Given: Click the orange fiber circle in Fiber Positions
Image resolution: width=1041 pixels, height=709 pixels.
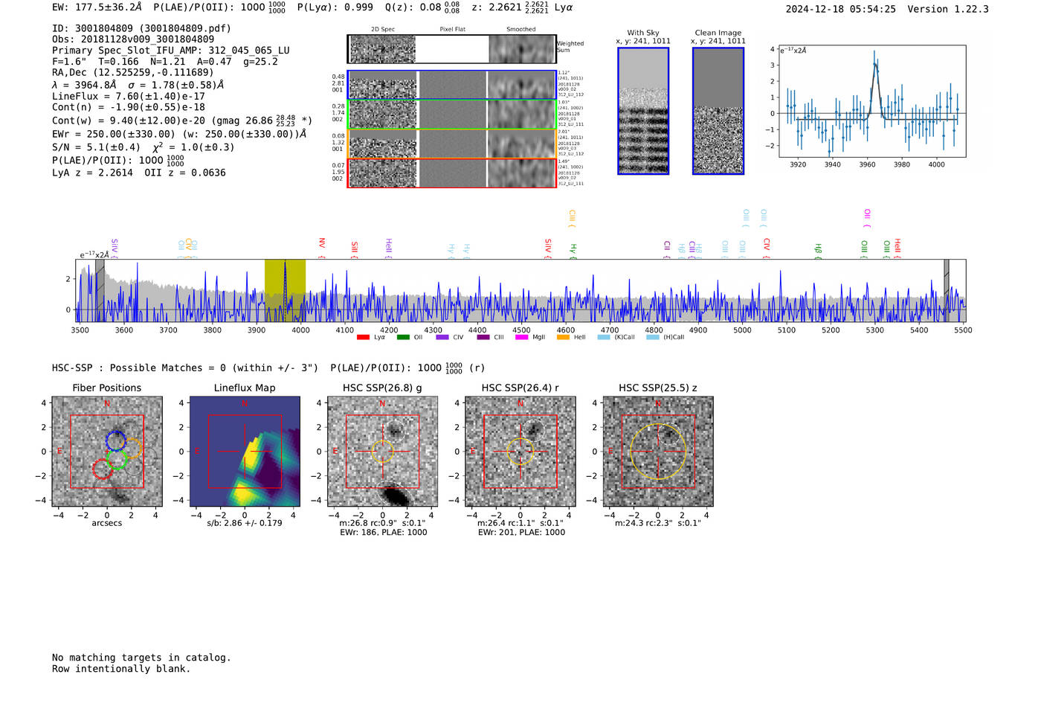Looking at the screenshot, I should (x=132, y=449).
